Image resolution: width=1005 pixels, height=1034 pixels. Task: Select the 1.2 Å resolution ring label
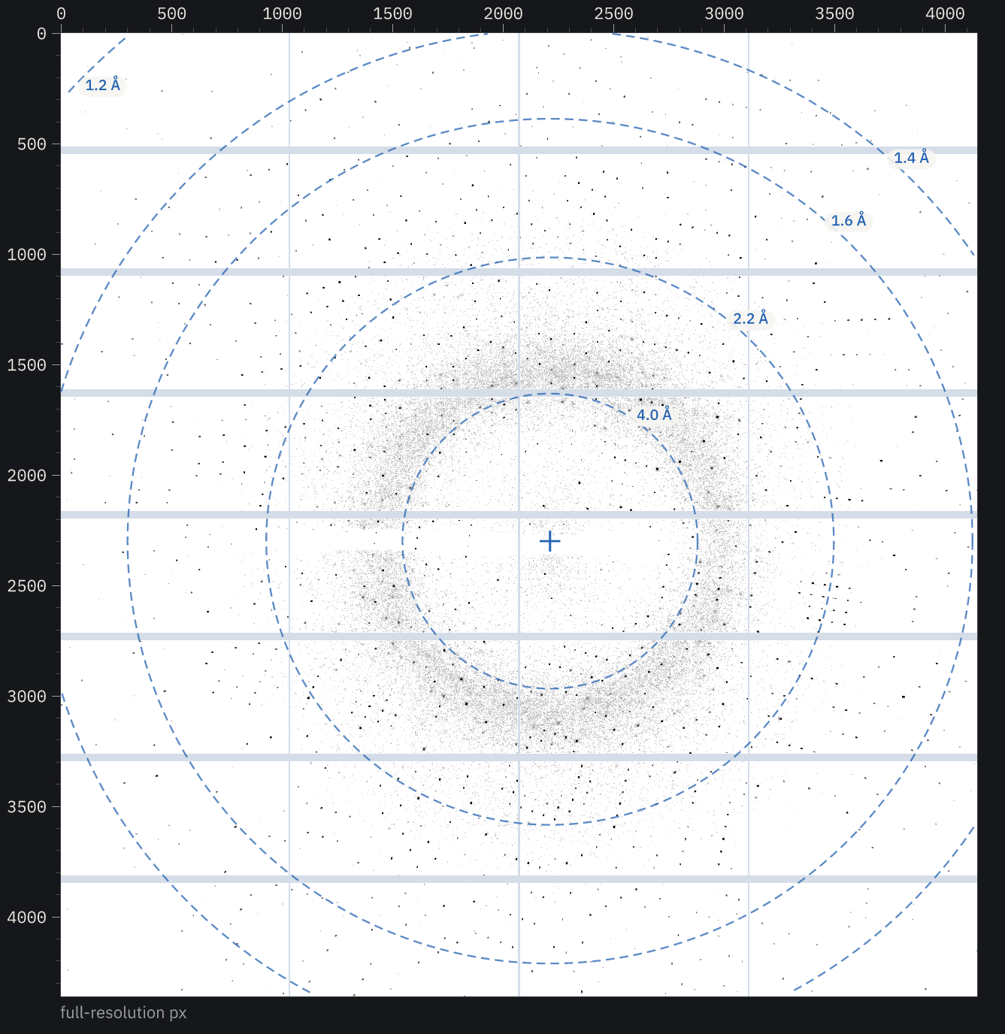click(x=102, y=85)
